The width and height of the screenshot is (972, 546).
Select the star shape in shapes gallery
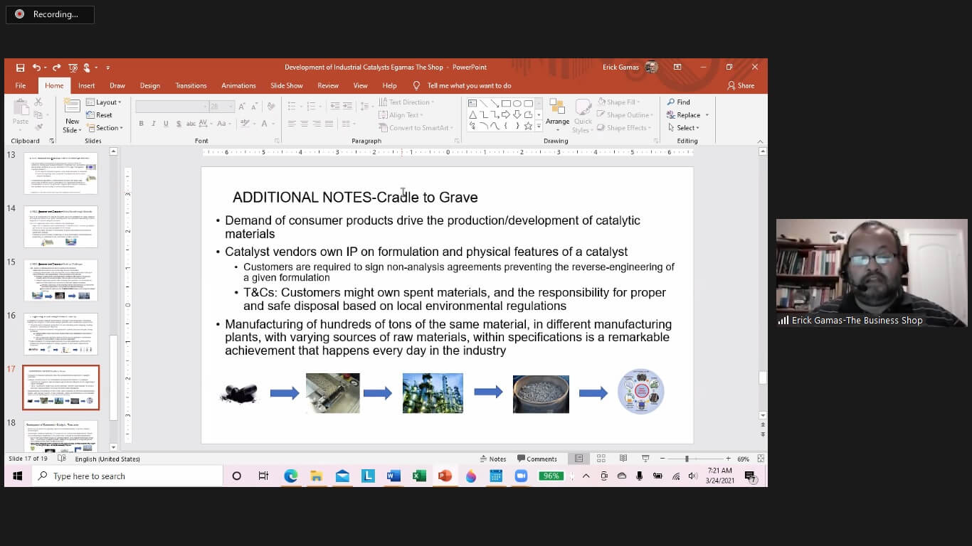(528, 126)
